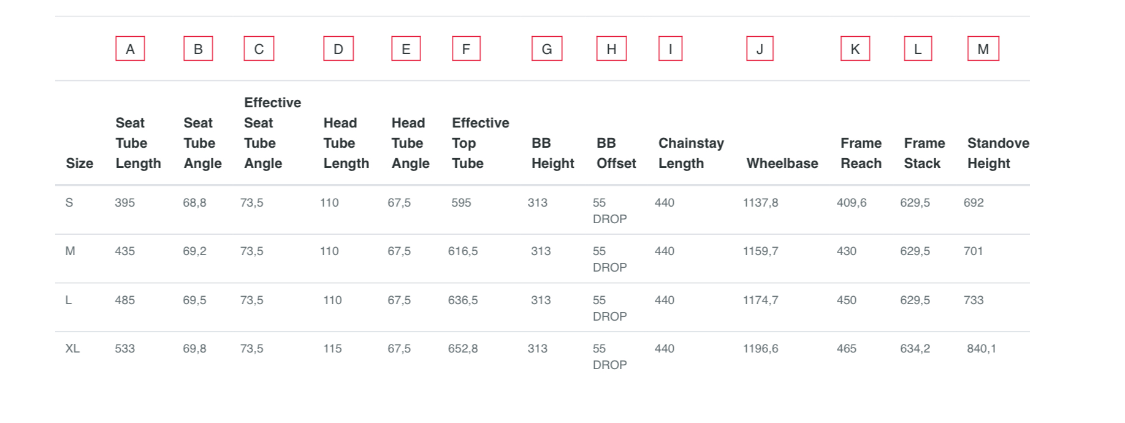Click the Seat Tube Length column header
The width and height of the screenshot is (1125, 423).
138,143
